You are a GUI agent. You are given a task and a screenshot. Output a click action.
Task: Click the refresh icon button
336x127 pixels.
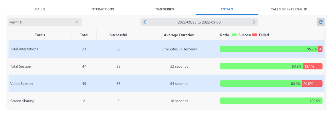point(321,22)
